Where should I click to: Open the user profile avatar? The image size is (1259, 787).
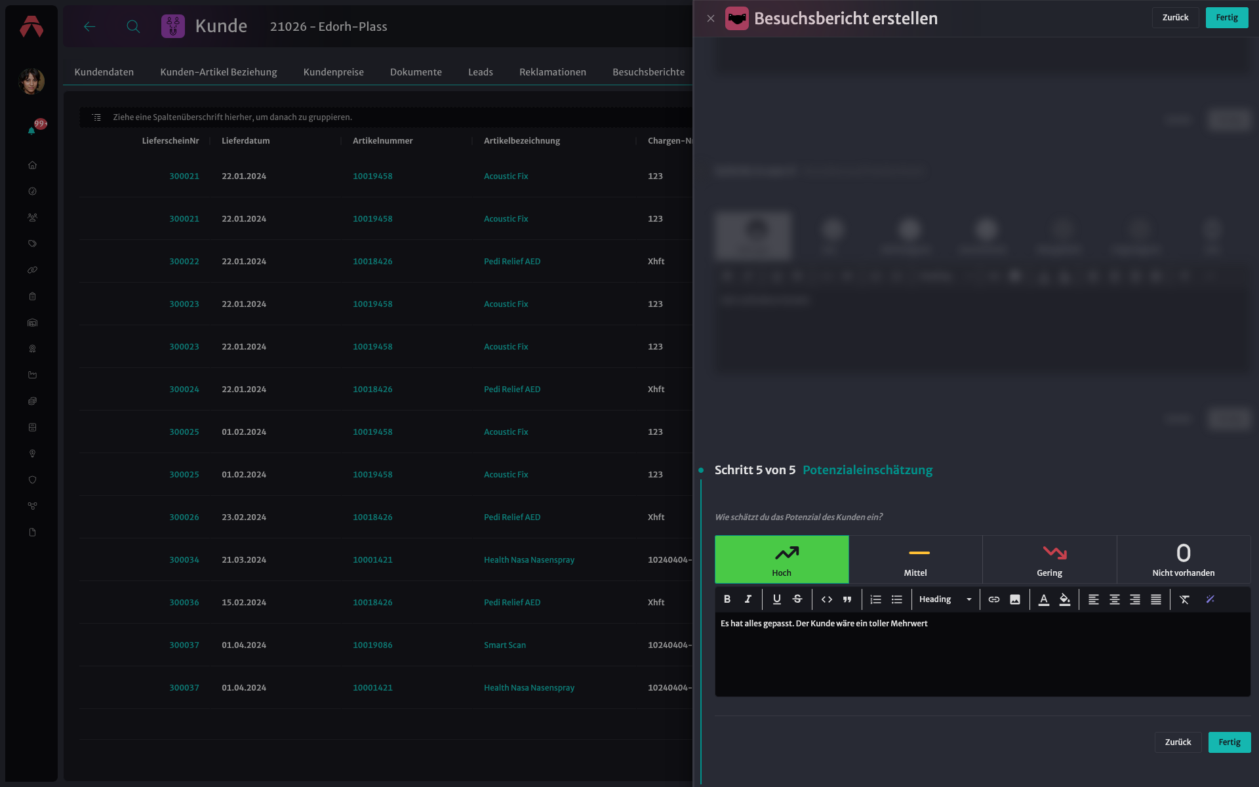point(31,81)
